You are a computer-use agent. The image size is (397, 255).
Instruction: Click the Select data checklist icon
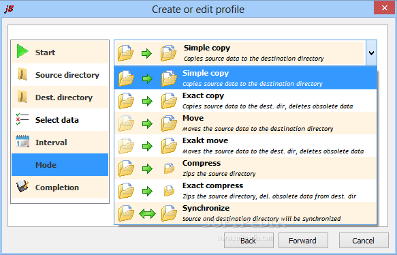22,119
